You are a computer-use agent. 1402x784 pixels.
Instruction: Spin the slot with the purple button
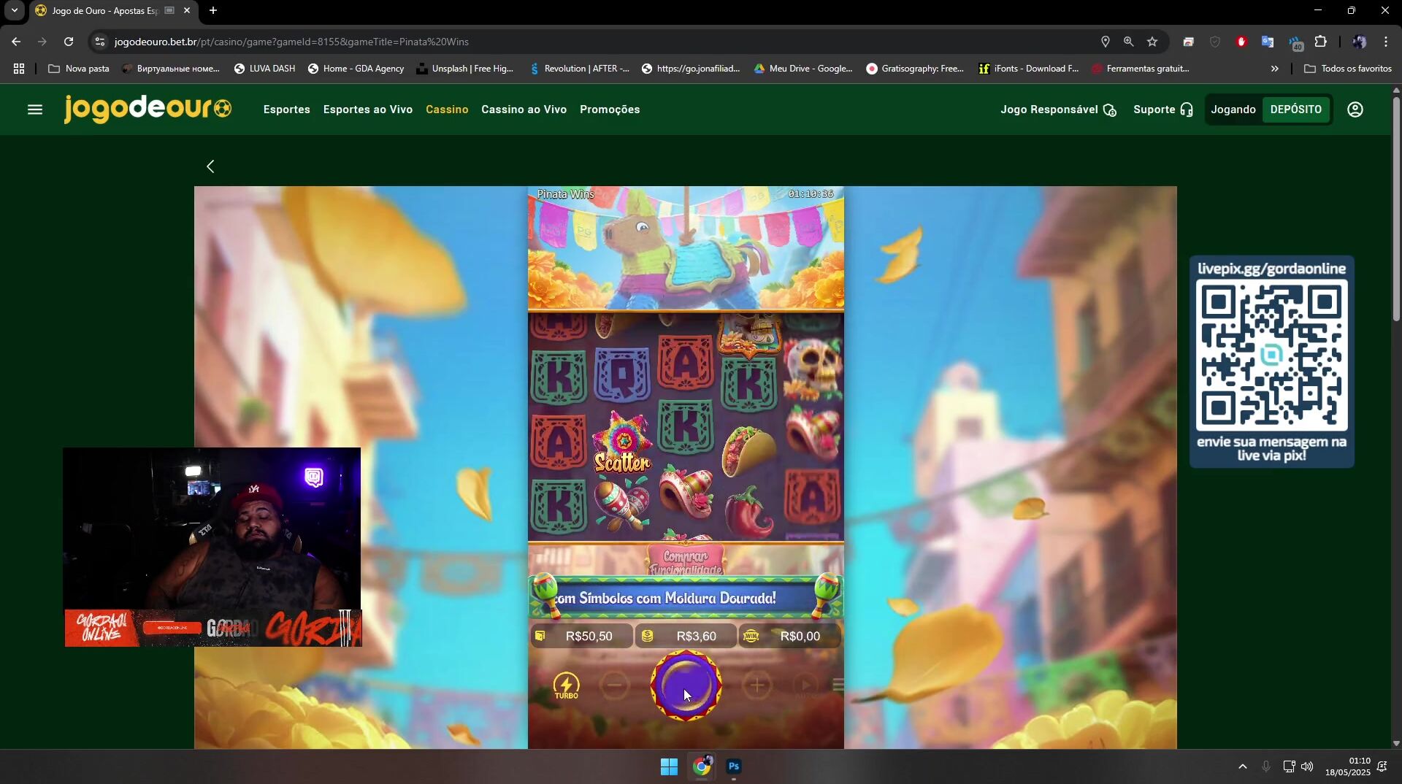tap(686, 685)
